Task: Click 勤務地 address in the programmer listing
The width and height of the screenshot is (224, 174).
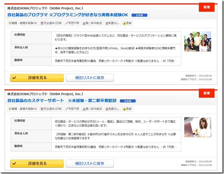Action: point(116,61)
